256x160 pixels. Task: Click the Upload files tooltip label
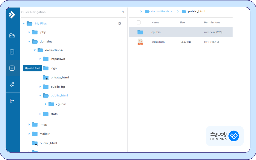32,68
